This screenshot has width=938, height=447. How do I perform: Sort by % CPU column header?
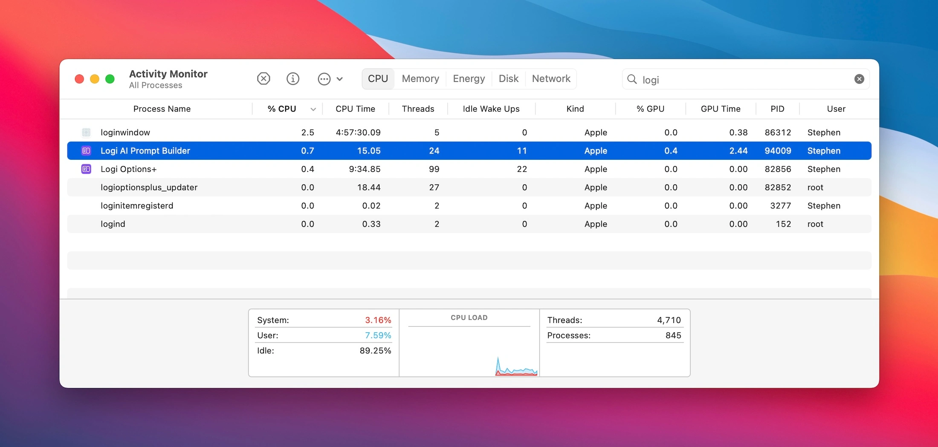click(x=282, y=109)
